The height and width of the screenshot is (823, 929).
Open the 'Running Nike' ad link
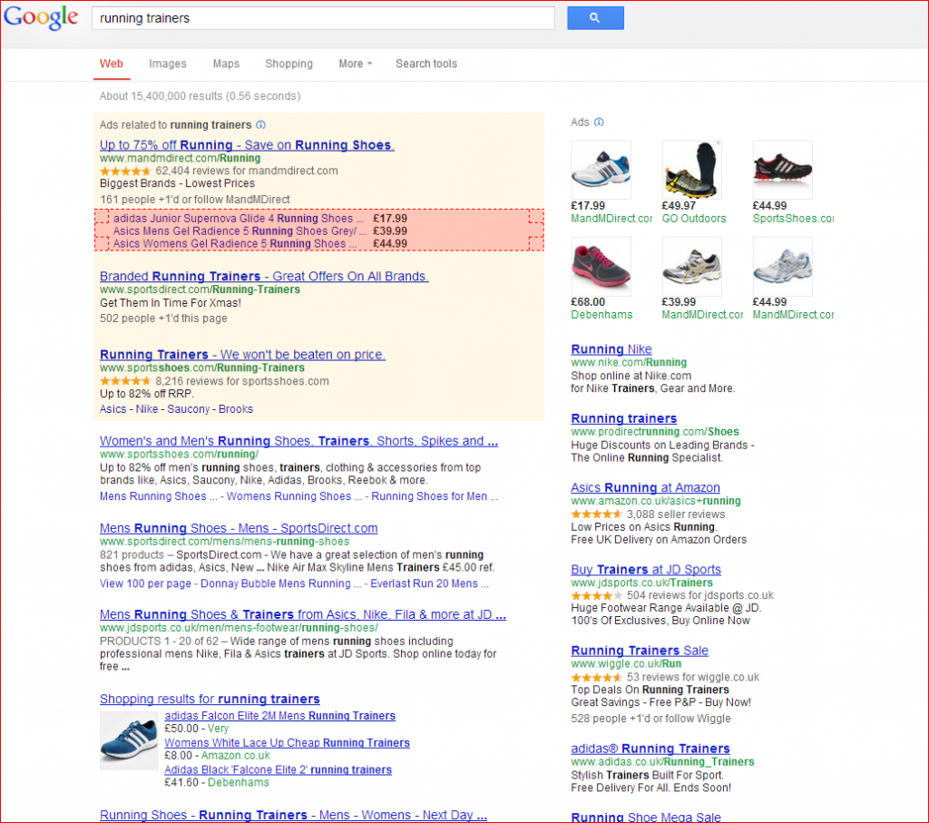pos(611,349)
